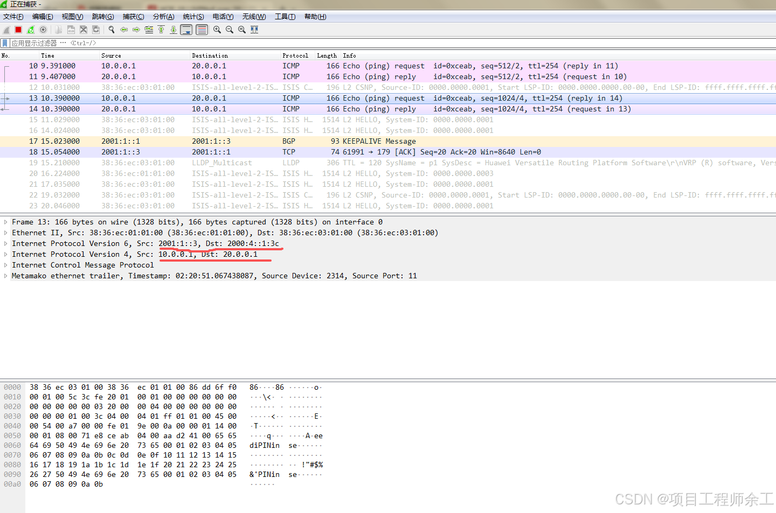This screenshot has width=776, height=513.
Task: Select packet 15 ISIS HELLO row
Action: 388,120
